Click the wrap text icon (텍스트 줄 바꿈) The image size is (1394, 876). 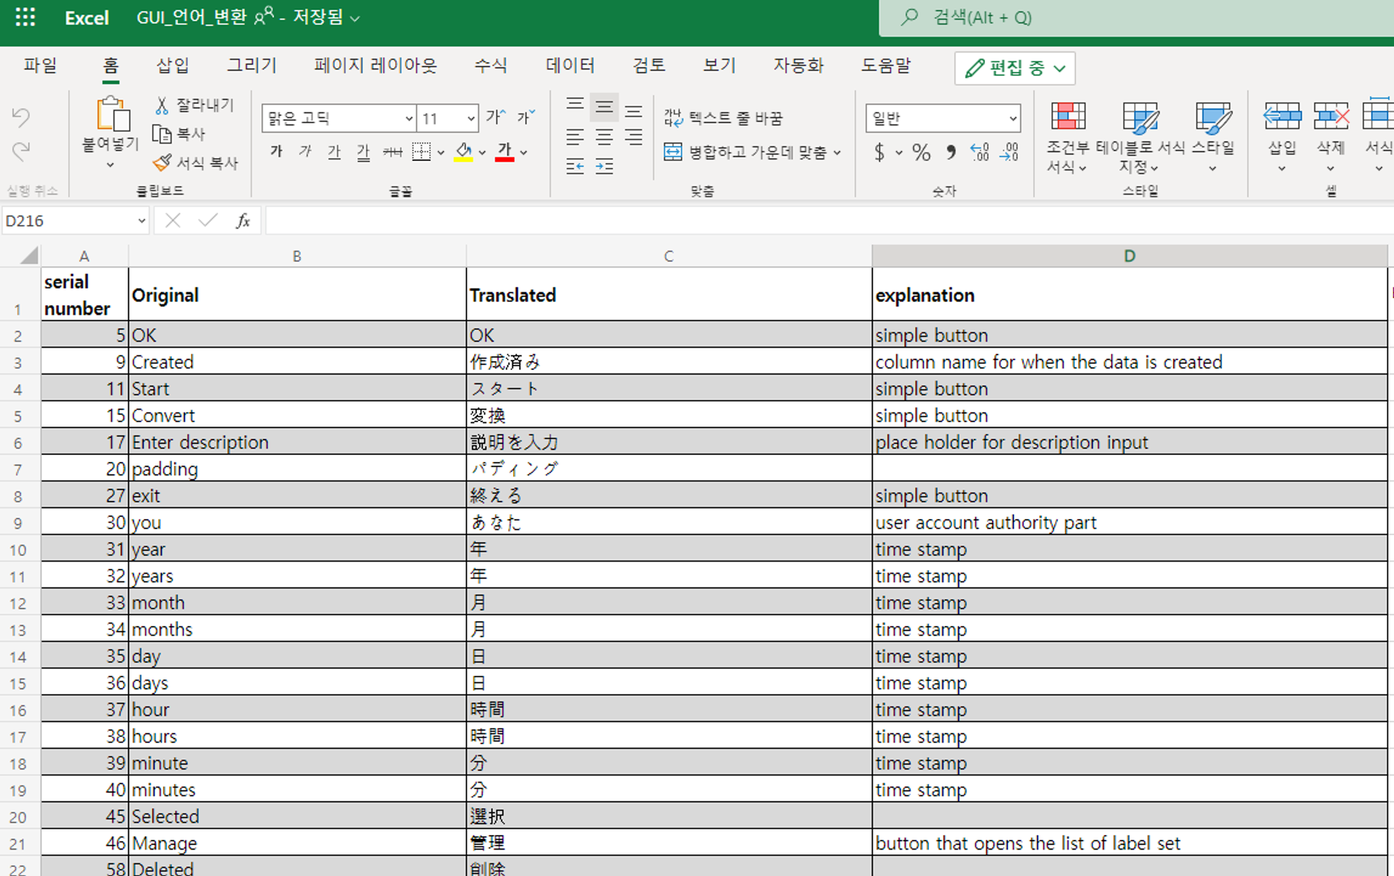click(x=728, y=118)
